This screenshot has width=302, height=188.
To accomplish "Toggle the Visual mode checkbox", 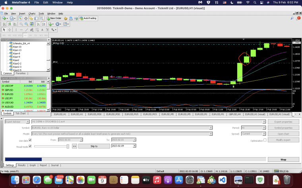I will 30,146.
